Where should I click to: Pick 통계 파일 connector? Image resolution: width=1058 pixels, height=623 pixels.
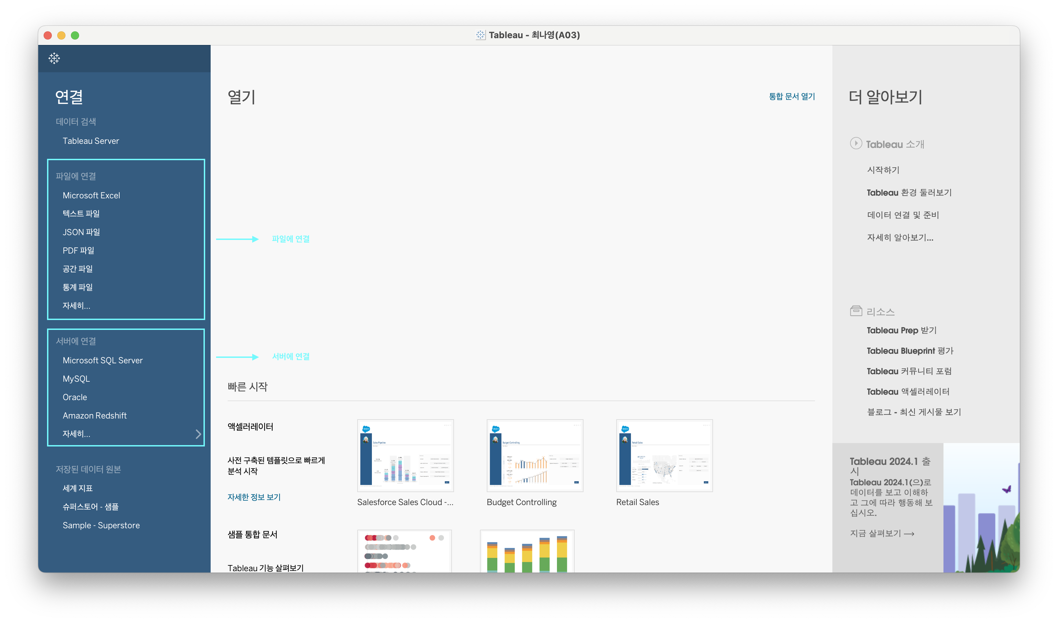point(78,288)
